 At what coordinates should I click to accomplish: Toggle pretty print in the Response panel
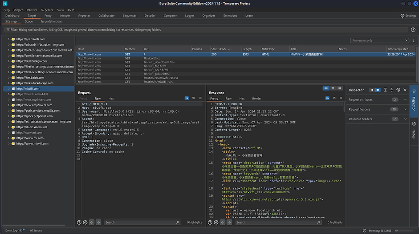pyautogui.click(x=327, y=98)
